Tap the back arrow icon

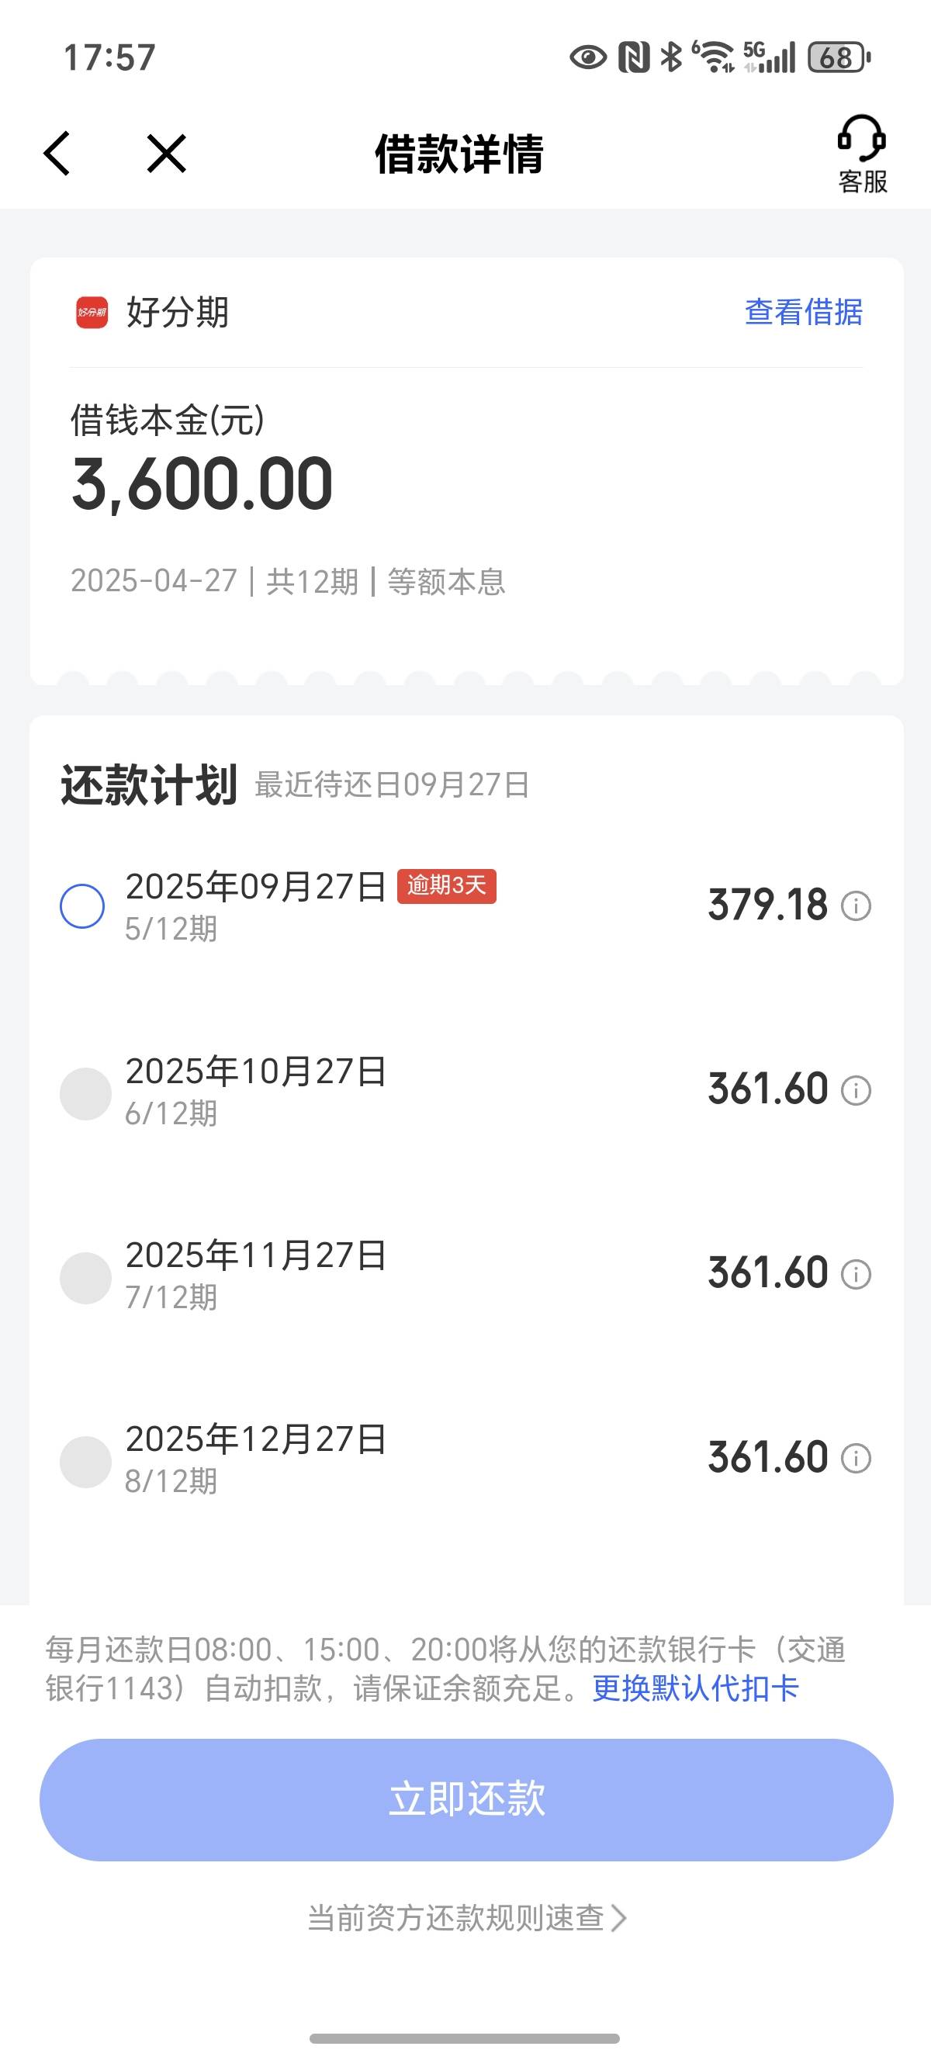pos(57,154)
